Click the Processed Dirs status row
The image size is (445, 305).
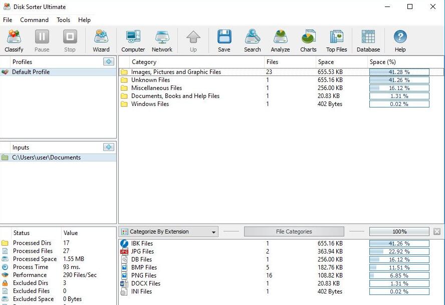tap(58, 243)
